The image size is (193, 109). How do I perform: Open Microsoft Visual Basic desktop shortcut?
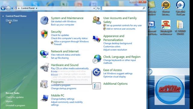[152, 28]
